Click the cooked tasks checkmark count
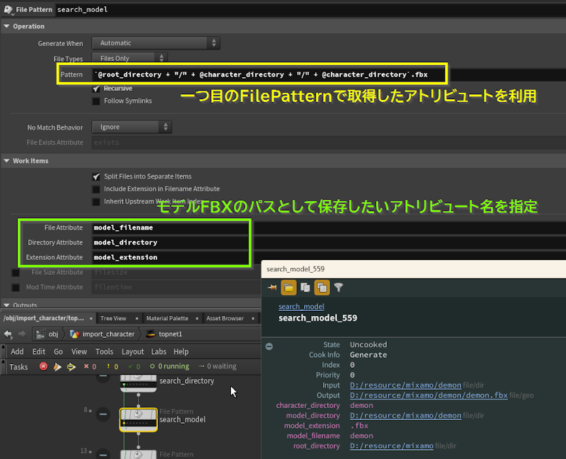The image size is (566, 459). pos(134,367)
